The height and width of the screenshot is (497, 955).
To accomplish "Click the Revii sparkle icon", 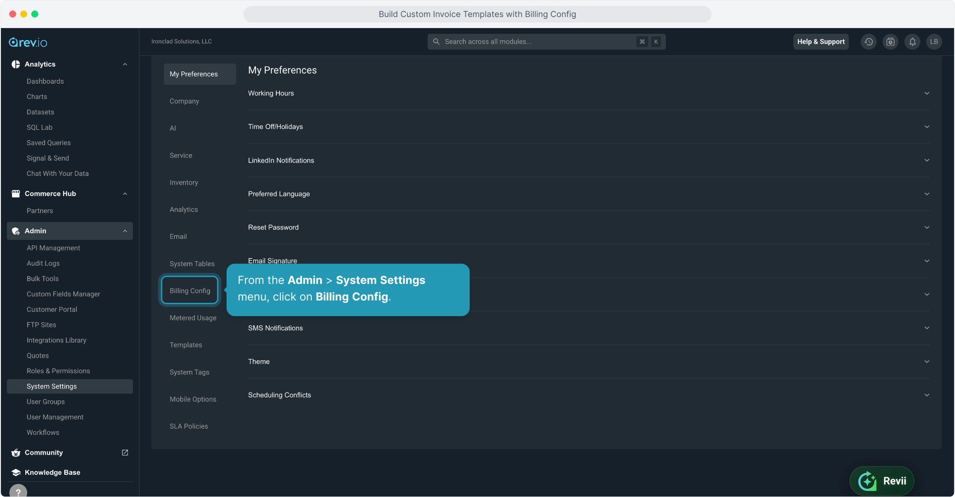I will [x=868, y=481].
